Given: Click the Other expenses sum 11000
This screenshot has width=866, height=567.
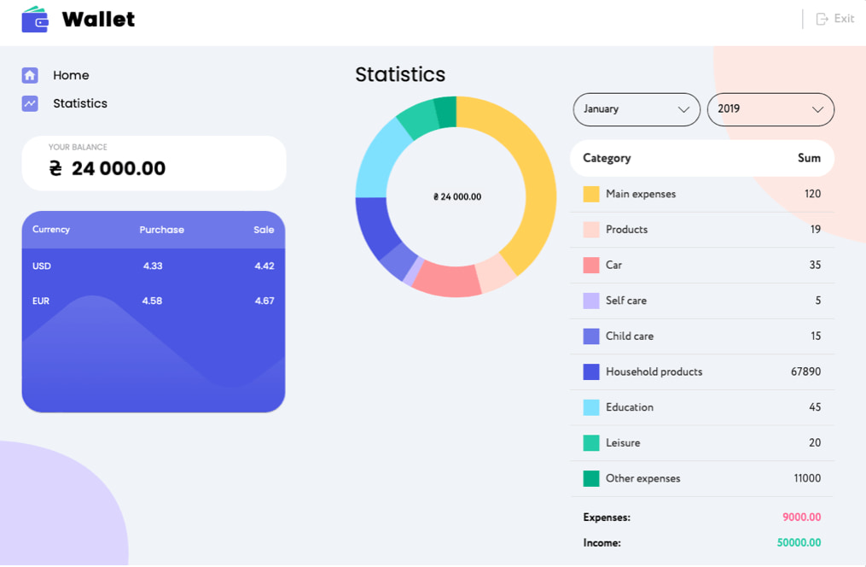Looking at the screenshot, I should (807, 478).
